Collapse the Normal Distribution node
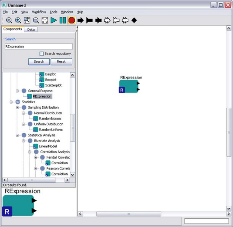Screen dimensions: 233x227 [x=23, y=113]
